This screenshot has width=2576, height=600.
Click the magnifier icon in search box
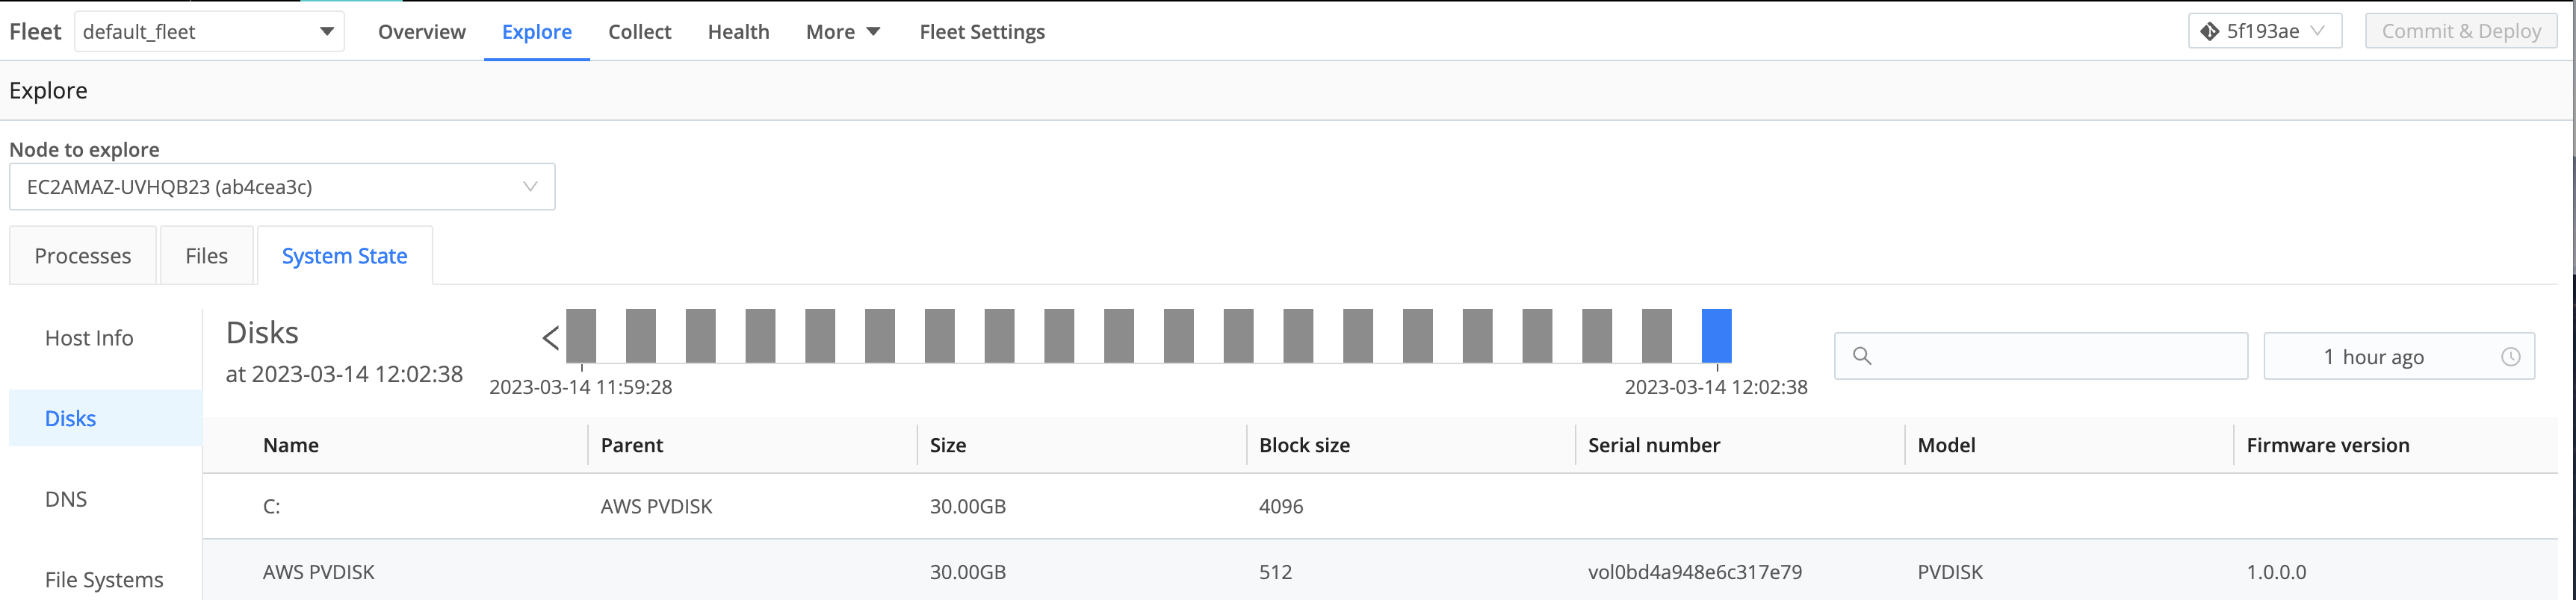click(x=1861, y=357)
